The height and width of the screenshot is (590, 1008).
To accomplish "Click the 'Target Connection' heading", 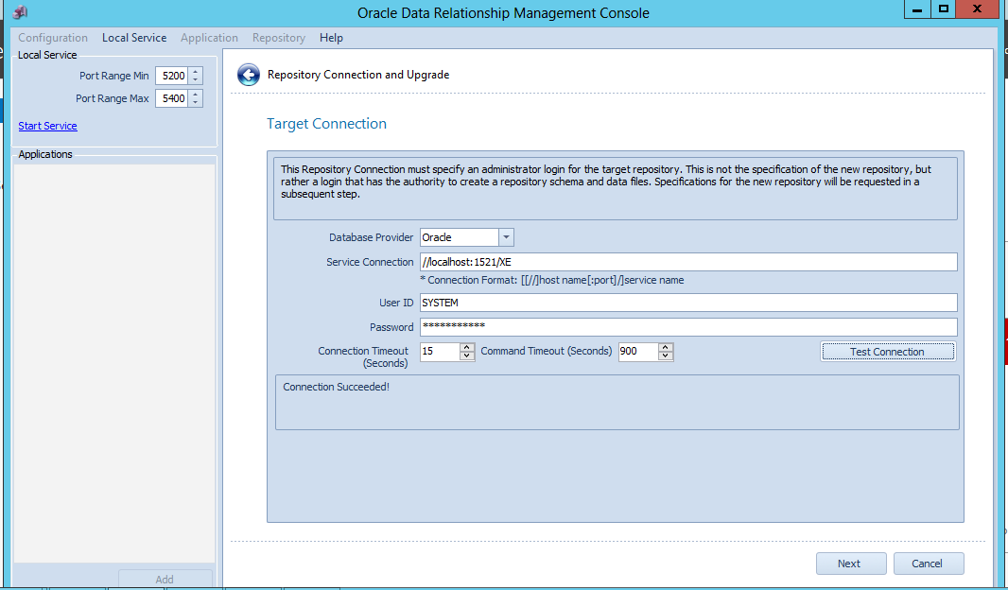I will (326, 124).
